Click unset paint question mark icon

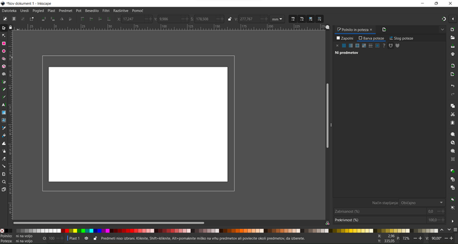pos(384,45)
